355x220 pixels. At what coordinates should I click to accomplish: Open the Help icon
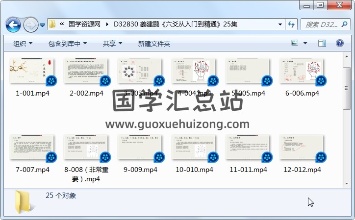(340, 43)
